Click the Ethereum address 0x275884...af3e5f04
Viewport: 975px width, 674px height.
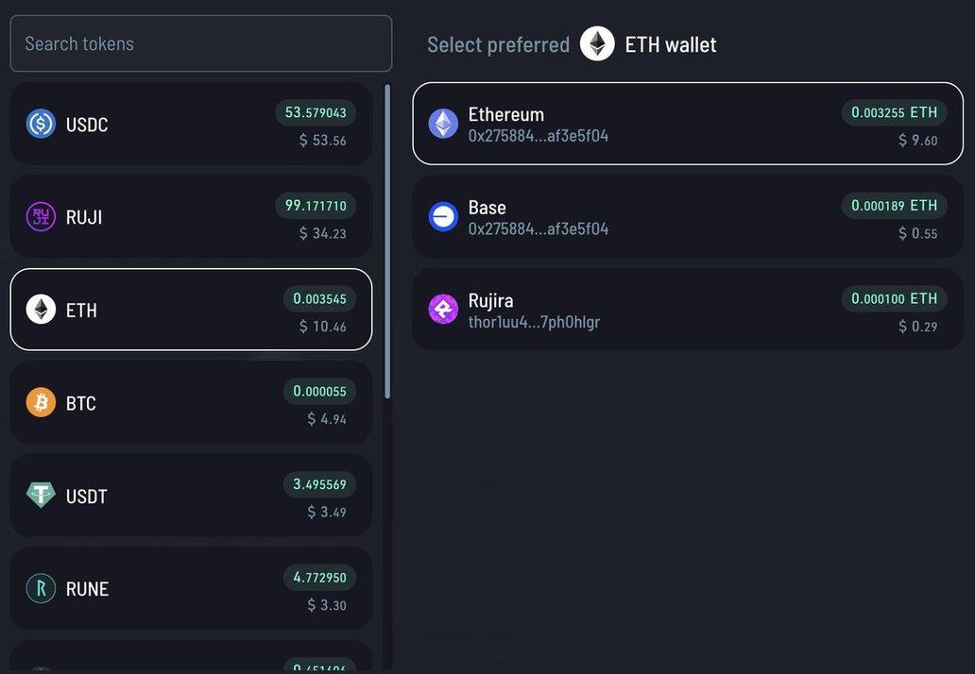click(x=539, y=136)
